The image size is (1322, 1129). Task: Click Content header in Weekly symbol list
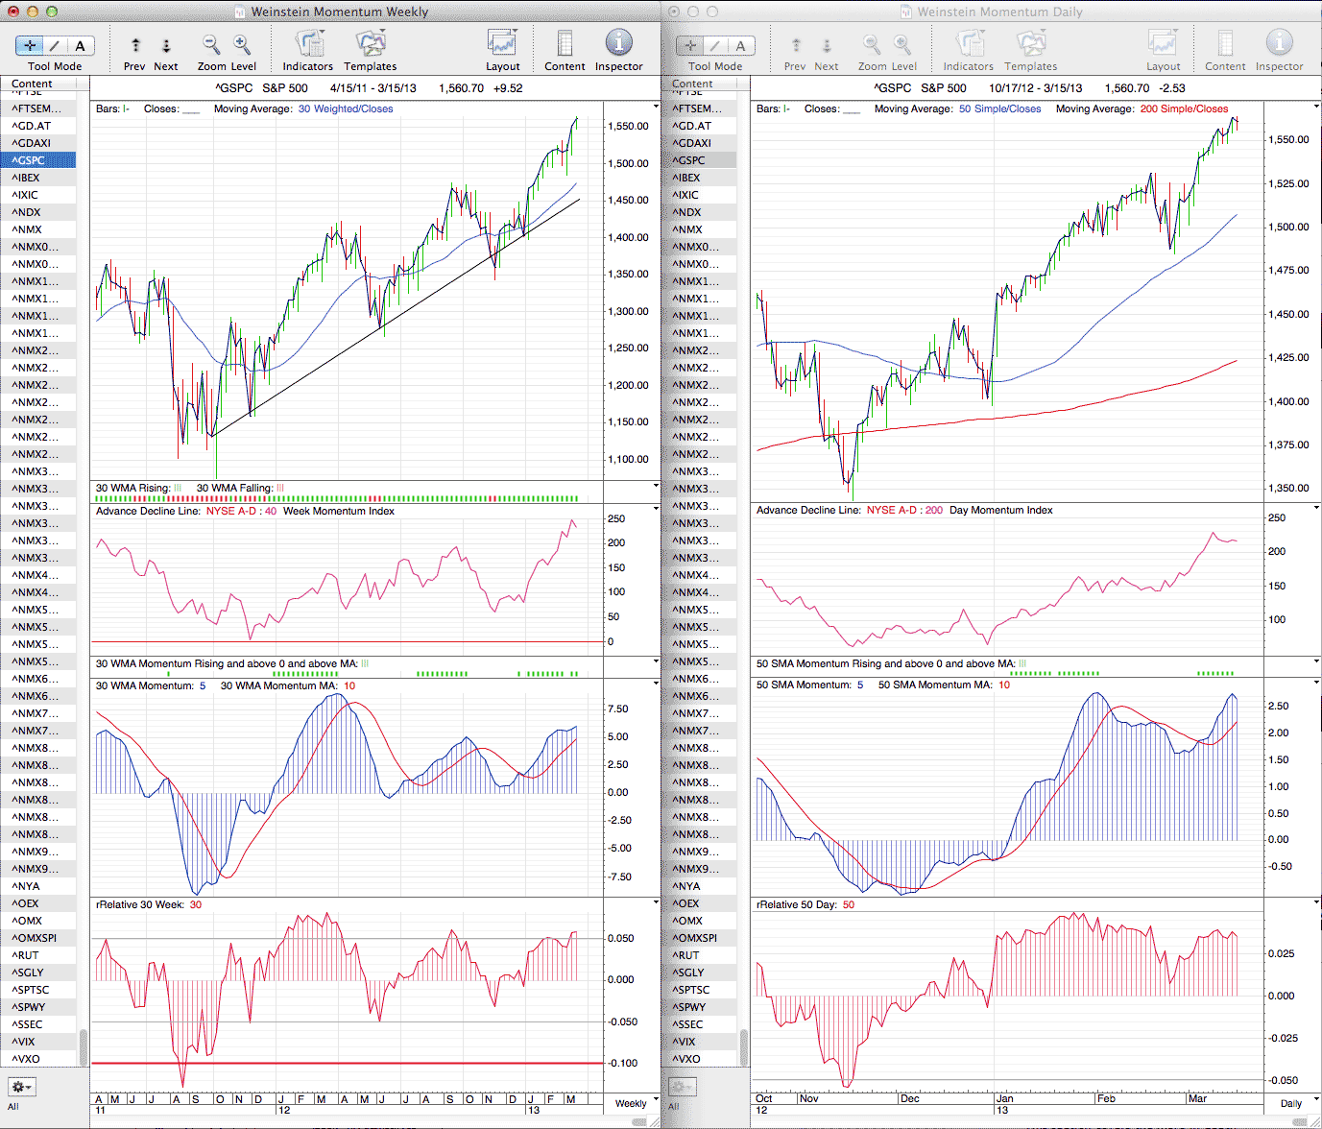coord(38,84)
